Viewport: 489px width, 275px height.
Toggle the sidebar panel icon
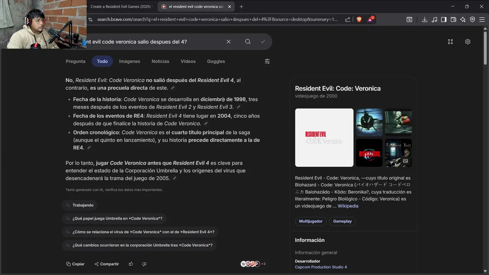click(x=444, y=19)
